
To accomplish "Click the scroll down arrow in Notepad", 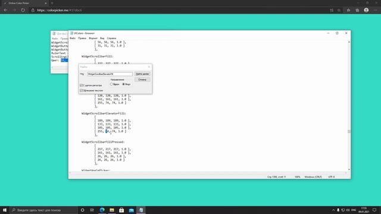I will click(349, 169).
